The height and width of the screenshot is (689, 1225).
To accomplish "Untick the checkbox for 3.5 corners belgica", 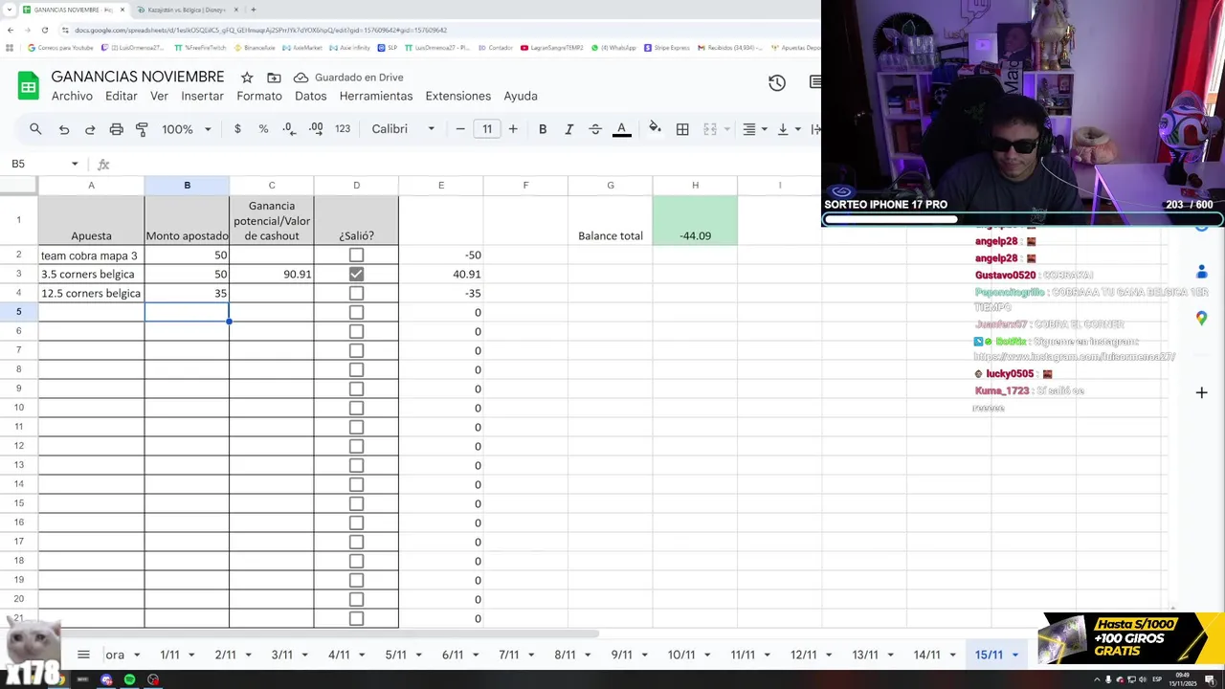I will click(x=356, y=274).
